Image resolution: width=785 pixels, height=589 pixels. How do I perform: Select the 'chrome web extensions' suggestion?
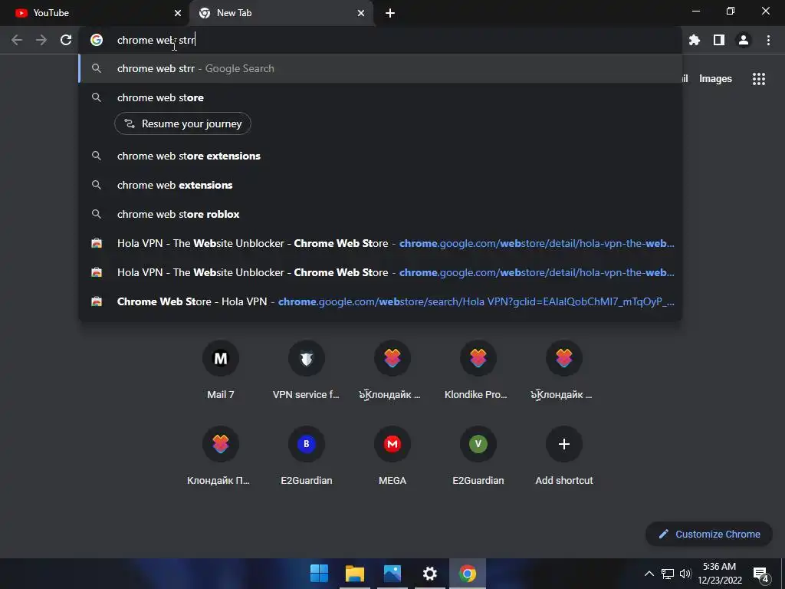[380, 185]
